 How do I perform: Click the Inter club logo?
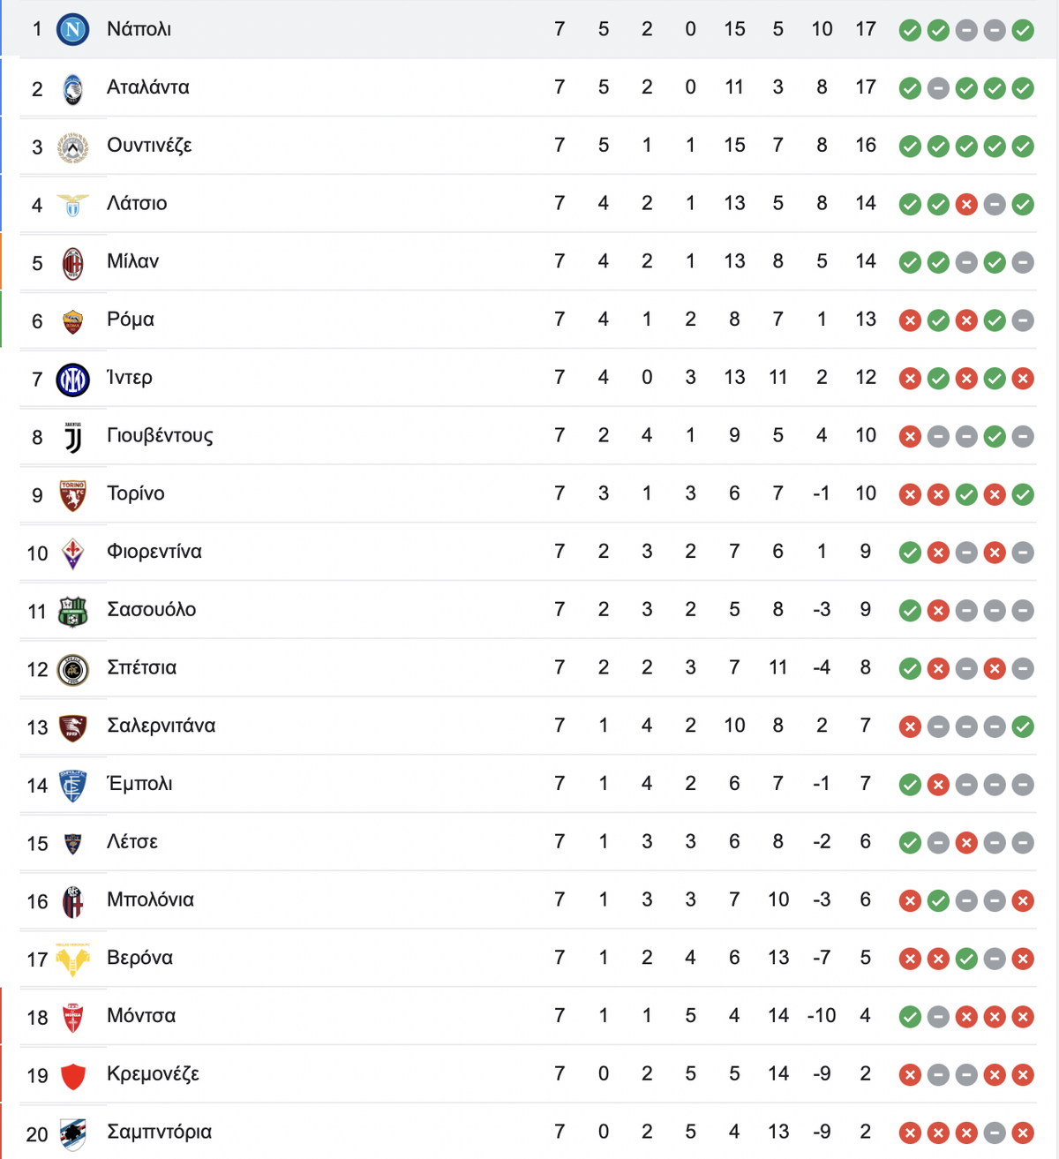[72, 380]
